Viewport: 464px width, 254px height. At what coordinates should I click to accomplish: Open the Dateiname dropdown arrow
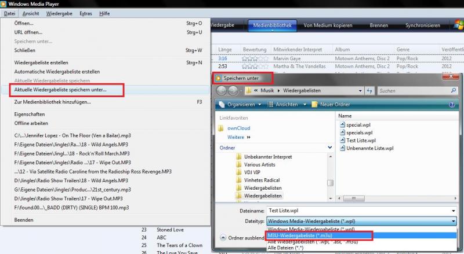point(453,211)
